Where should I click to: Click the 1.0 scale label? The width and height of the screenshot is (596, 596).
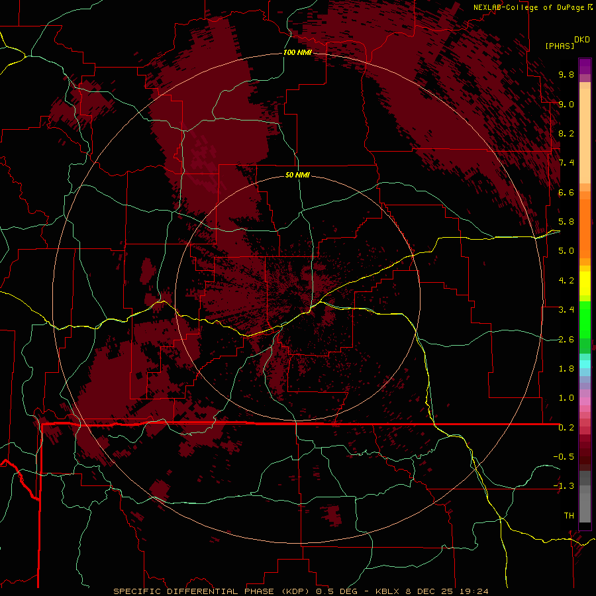pyautogui.click(x=566, y=398)
